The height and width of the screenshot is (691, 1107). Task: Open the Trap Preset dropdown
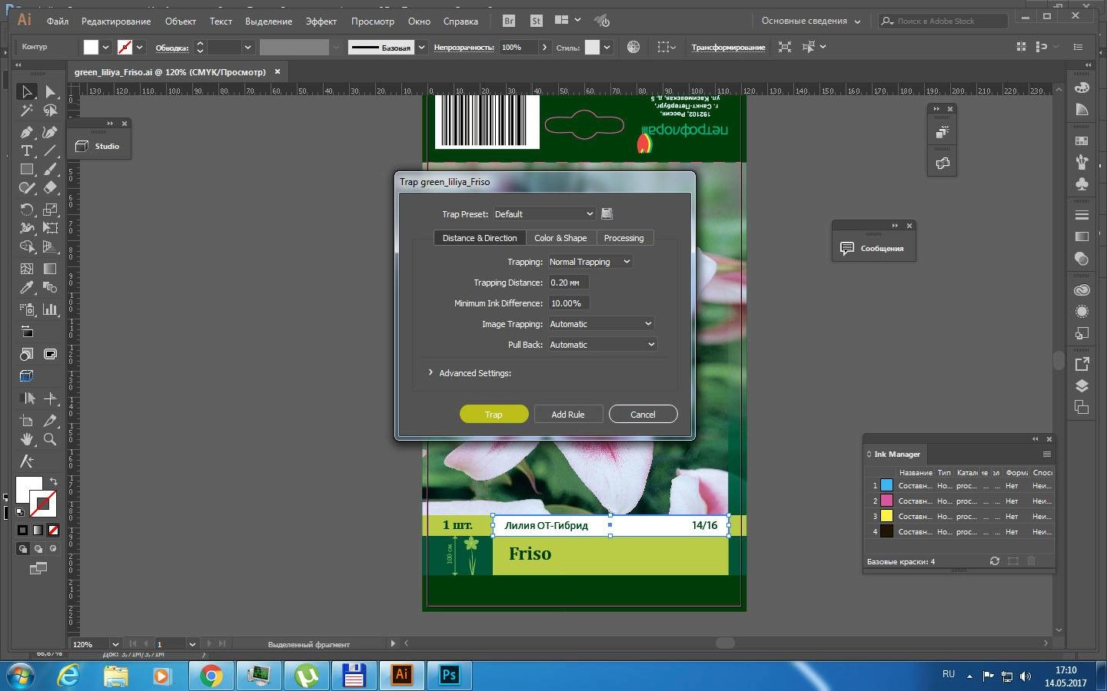click(544, 213)
